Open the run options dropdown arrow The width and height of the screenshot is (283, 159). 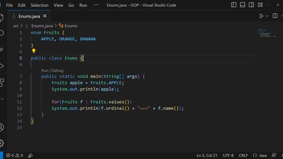267,16
